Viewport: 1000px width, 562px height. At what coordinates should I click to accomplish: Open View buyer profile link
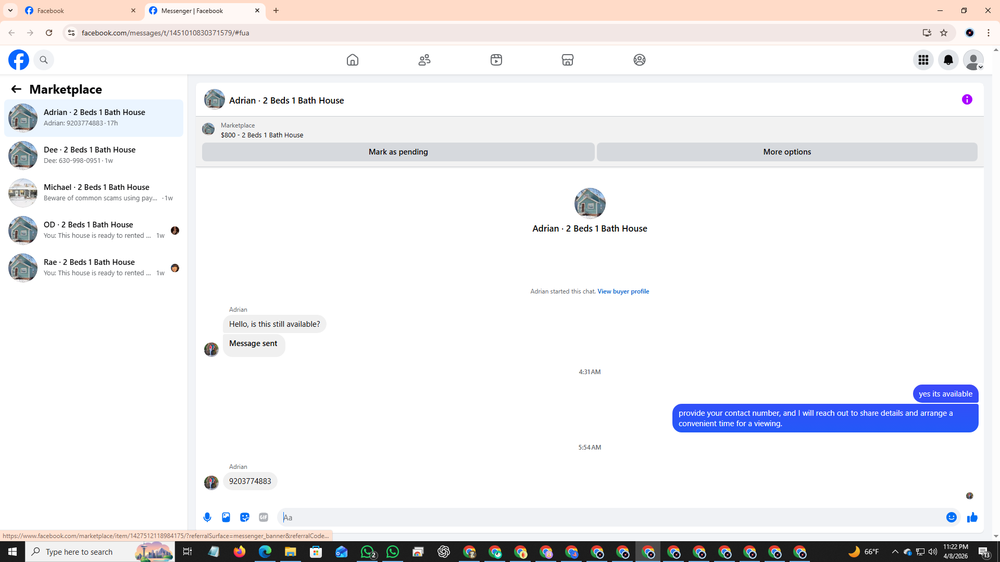(623, 291)
